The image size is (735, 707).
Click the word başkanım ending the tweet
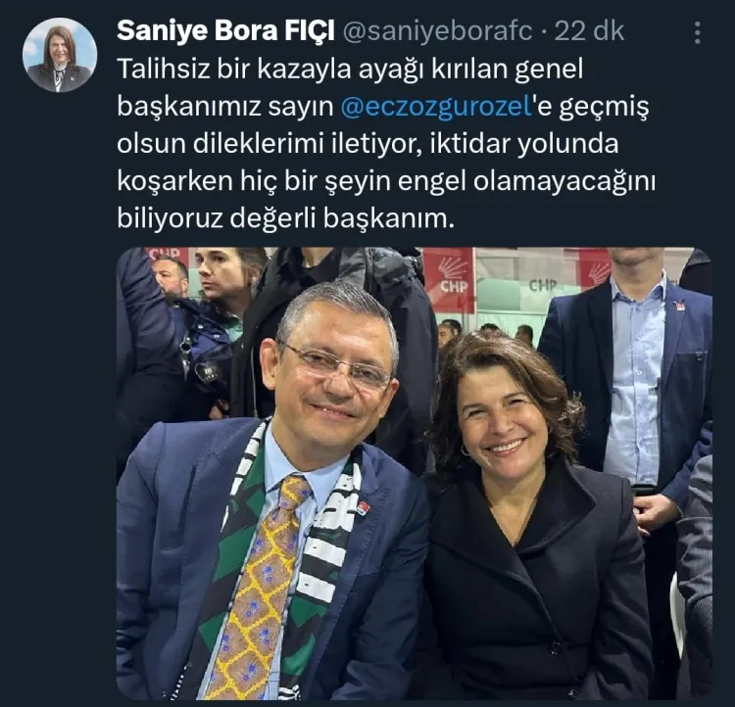coord(389,218)
